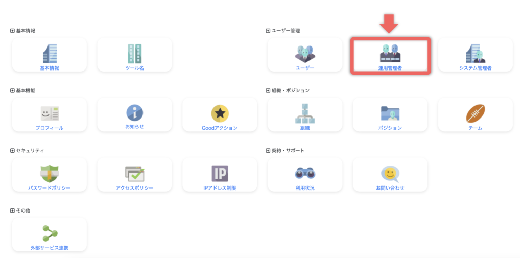
Task: Expand the 契約・サポート section header
Action: (x=268, y=151)
